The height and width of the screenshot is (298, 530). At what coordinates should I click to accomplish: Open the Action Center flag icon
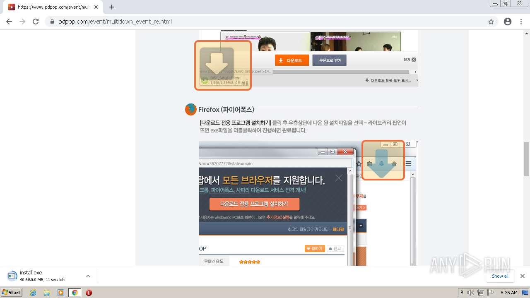point(491,293)
